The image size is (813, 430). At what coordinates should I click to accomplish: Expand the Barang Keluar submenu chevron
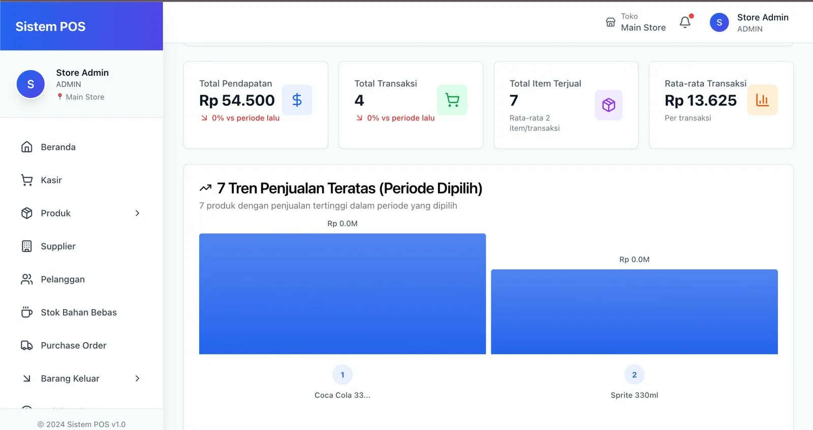tap(137, 379)
